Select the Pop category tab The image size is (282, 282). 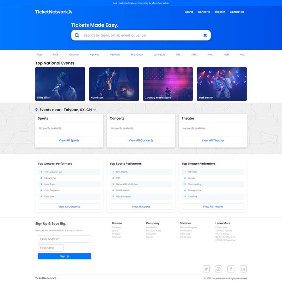(39, 55)
